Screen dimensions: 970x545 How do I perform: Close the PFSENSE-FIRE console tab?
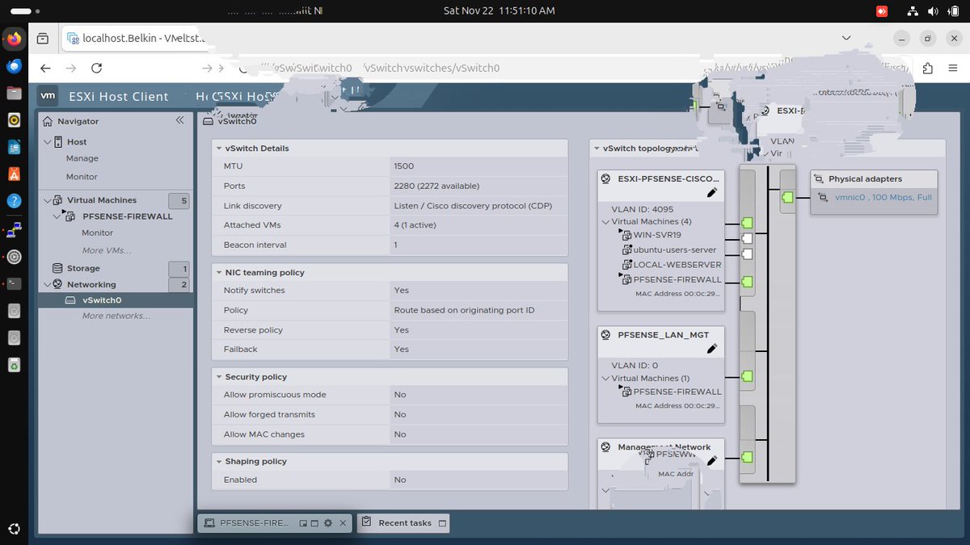coord(343,523)
